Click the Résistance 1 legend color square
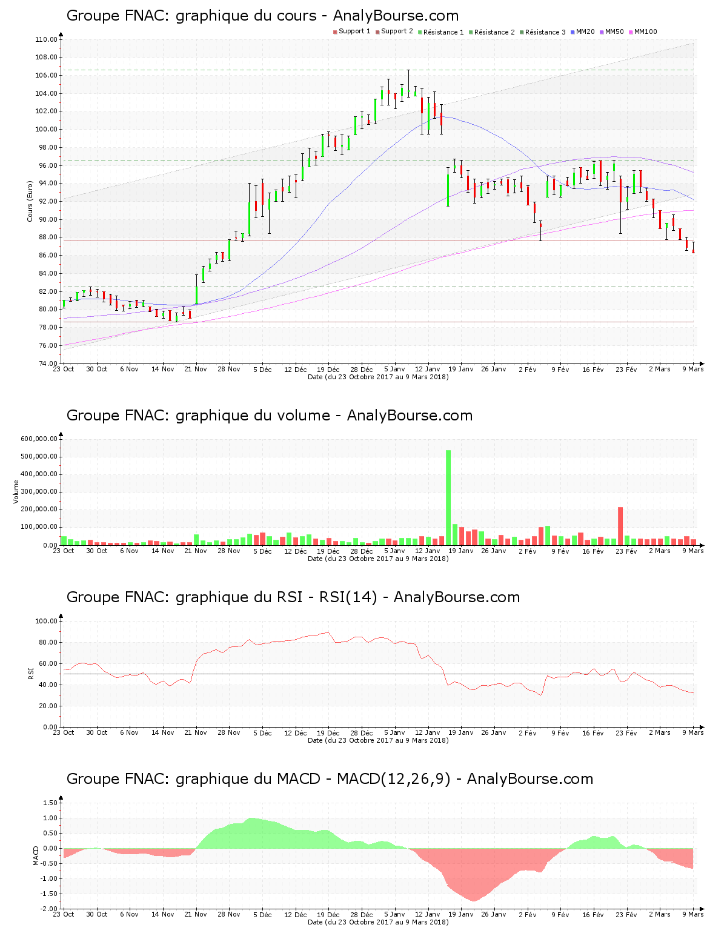This screenshot has width=727, height=939. (420, 32)
